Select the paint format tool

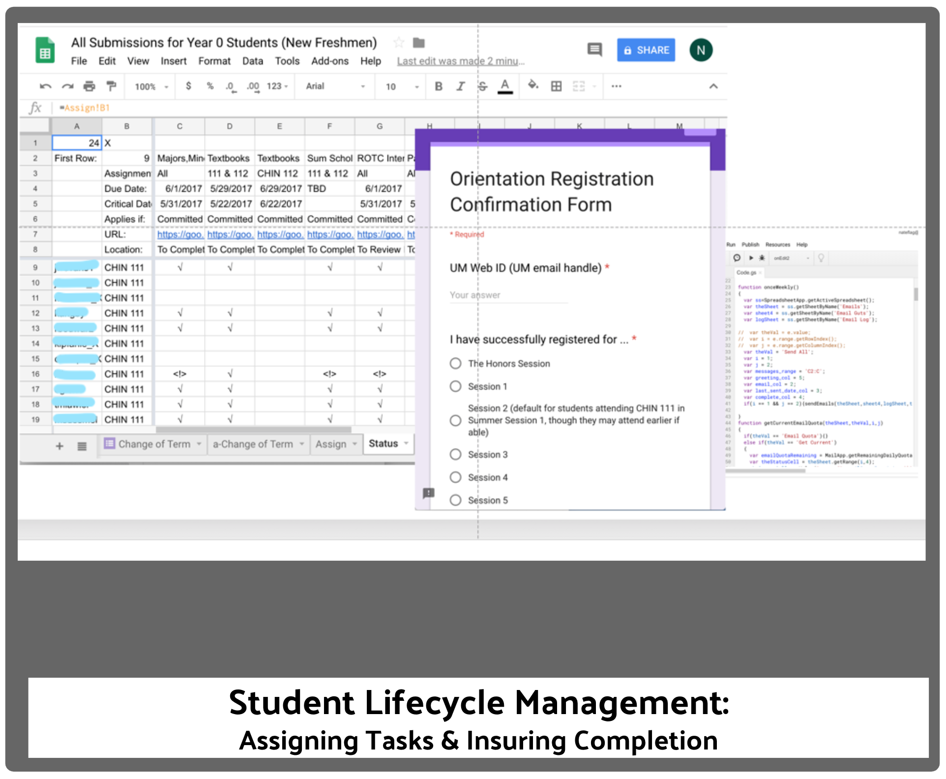click(x=111, y=87)
